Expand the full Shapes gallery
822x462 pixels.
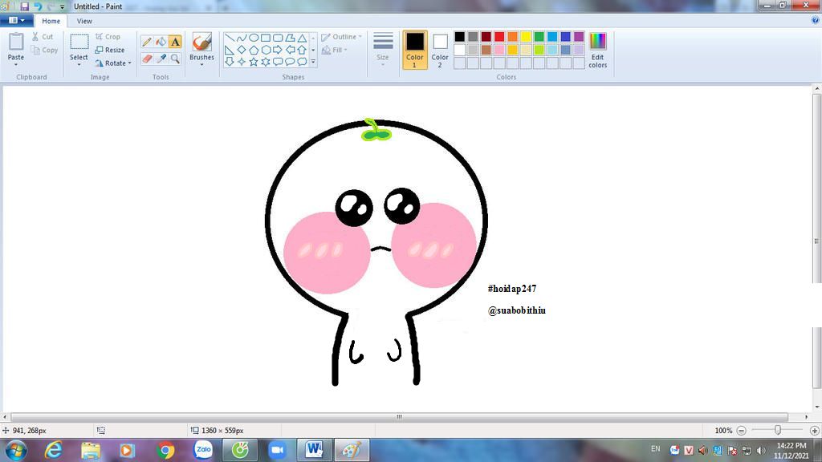pyautogui.click(x=314, y=62)
